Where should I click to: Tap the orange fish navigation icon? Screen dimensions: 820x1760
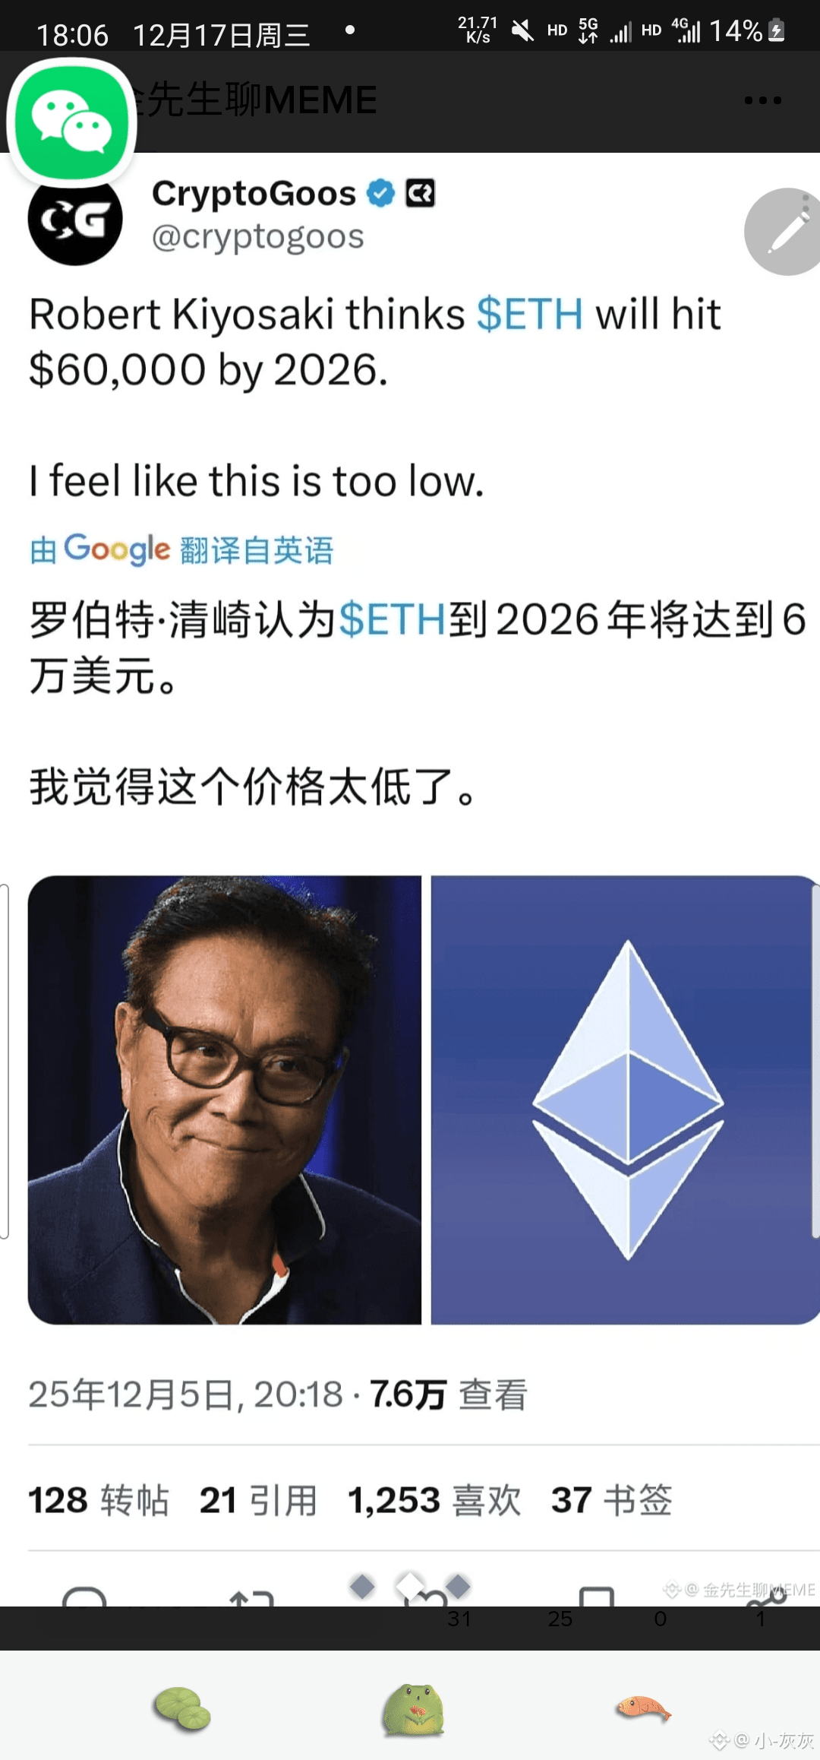point(644,1708)
